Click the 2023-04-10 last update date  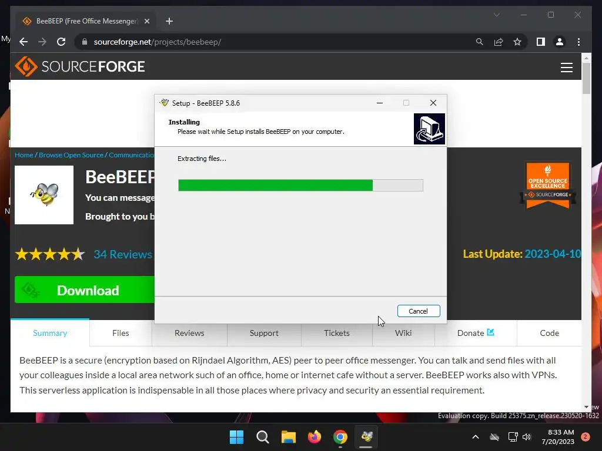tap(553, 254)
